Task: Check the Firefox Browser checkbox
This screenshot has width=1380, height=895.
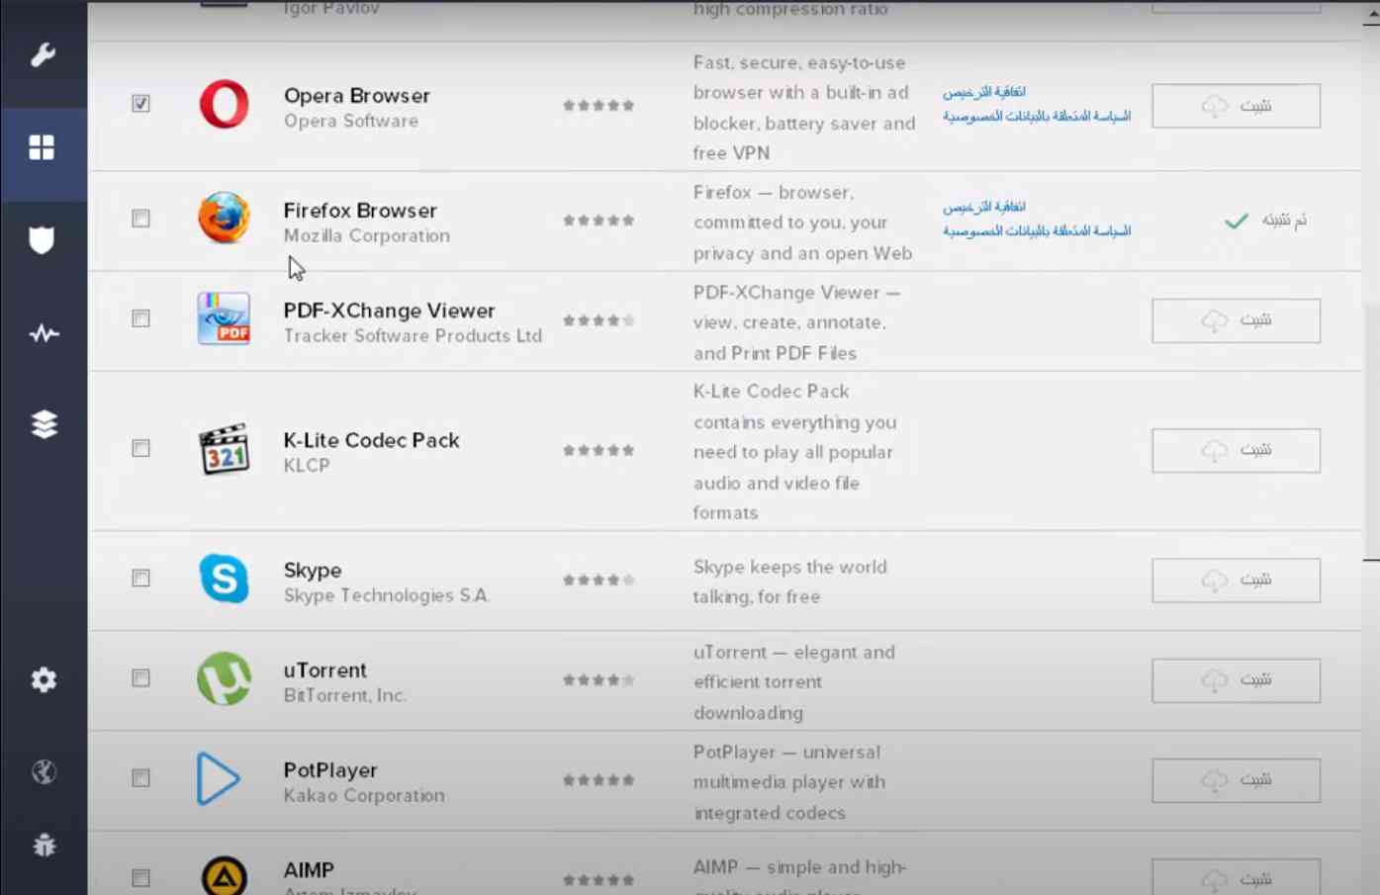Action: (140, 218)
